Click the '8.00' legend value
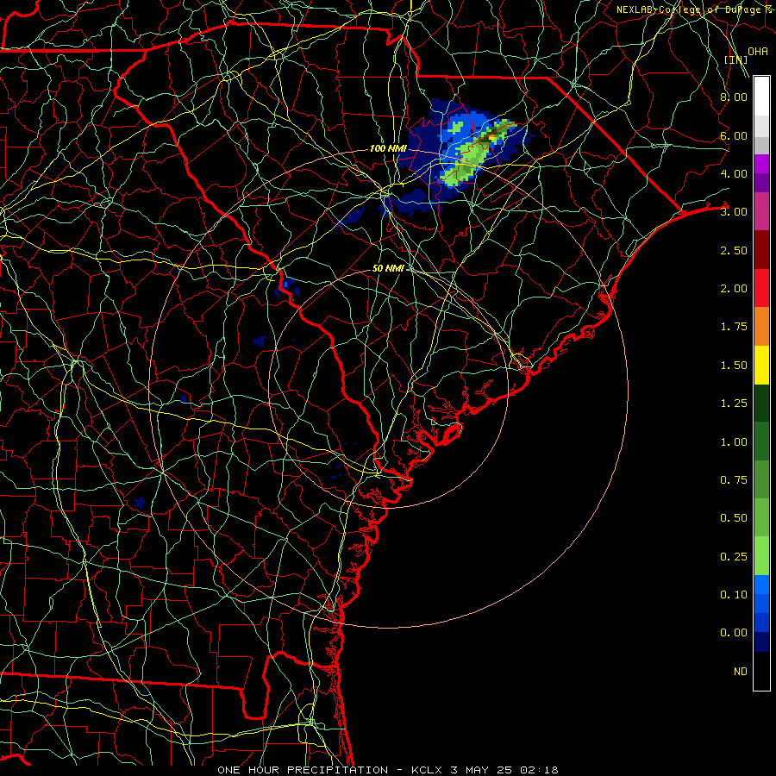 click(734, 97)
